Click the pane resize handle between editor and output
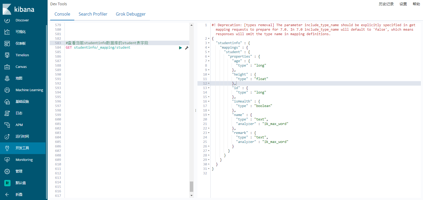The width and height of the screenshot is (423, 200). point(196,110)
